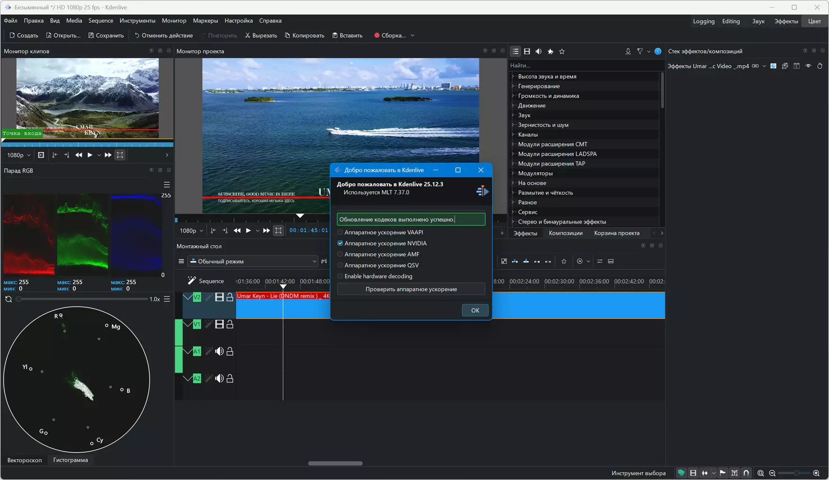Uncheck the NVIDIA hardware acceleration option
The height and width of the screenshot is (480, 829).
340,243
